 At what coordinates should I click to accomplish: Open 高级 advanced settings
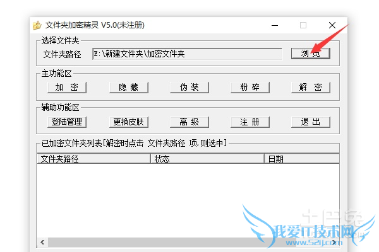point(189,122)
